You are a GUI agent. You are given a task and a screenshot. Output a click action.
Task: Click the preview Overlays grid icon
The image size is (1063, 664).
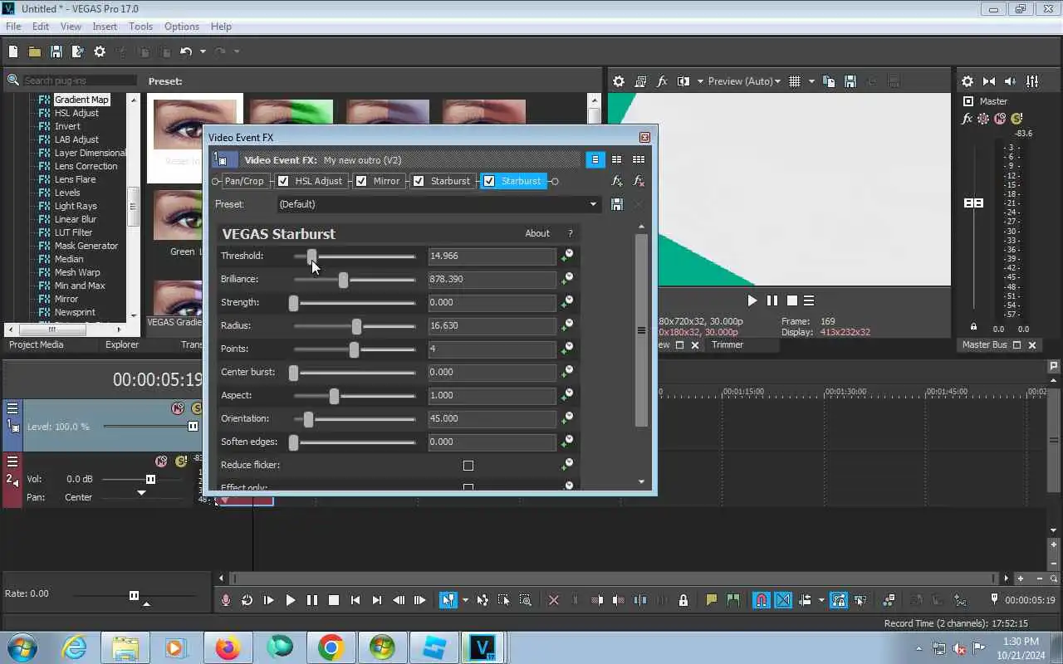(x=795, y=81)
